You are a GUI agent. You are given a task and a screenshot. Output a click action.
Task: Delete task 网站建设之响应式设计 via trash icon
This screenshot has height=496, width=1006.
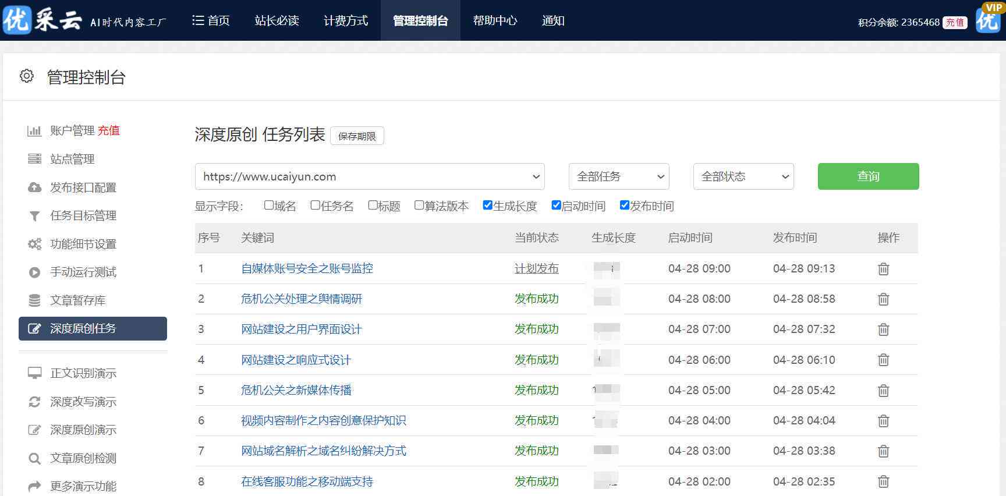pyautogui.click(x=883, y=360)
